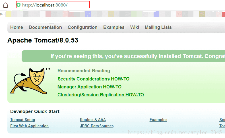Click the Developer Quick Start heading
225x138 pixels.
(35, 111)
